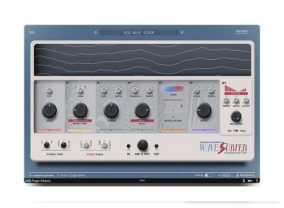Click the orange strip under Neural Reverb
The image size is (284, 208).
pos(173,130)
